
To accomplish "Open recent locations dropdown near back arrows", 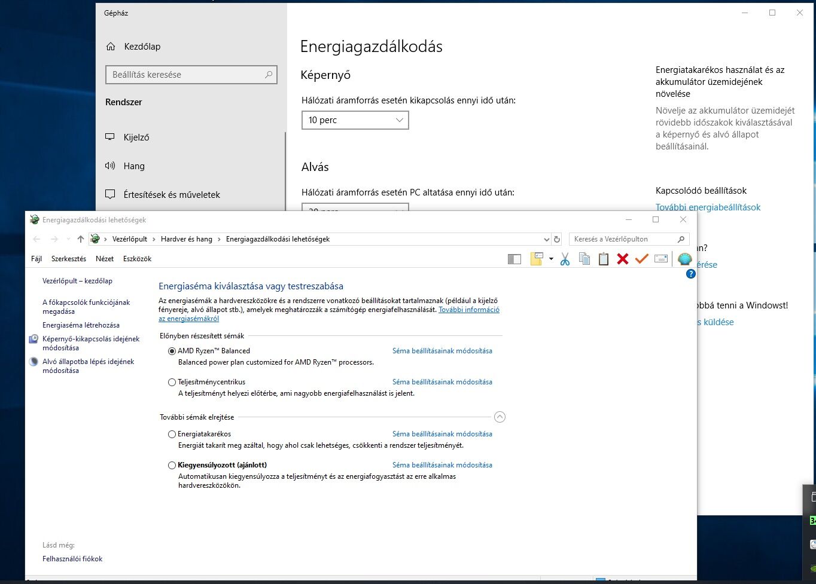I will point(68,239).
